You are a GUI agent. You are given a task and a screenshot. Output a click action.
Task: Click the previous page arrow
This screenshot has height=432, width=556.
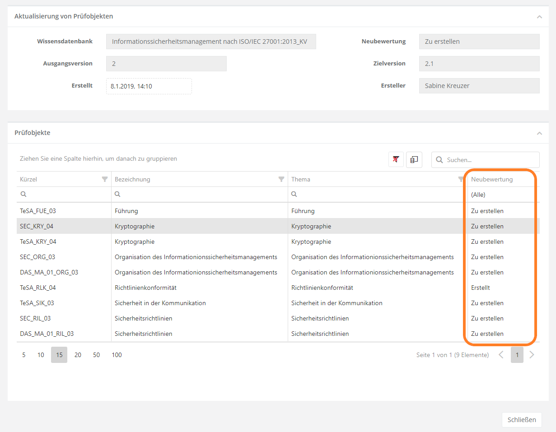[x=501, y=355]
